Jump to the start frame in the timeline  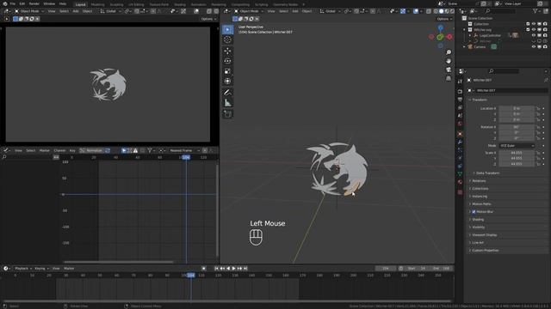tap(217, 269)
